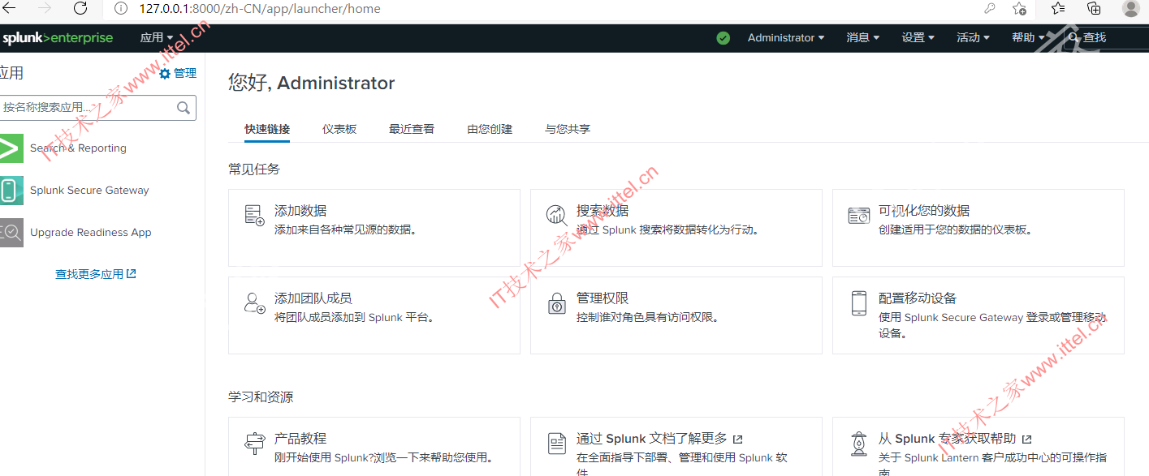Click the 添加团队成员 card title

313,298
